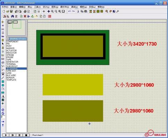Click the Cut scissors icon

[x=78, y=11]
